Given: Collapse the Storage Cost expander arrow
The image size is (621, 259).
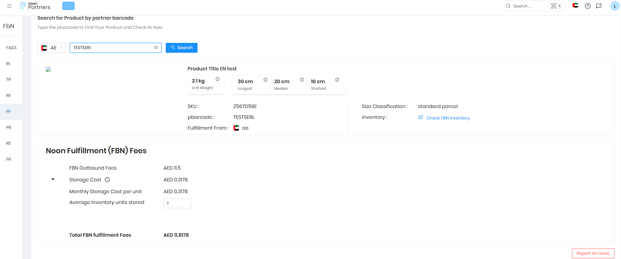Looking at the screenshot, I should pyautogui.click(x=53, y=179).
